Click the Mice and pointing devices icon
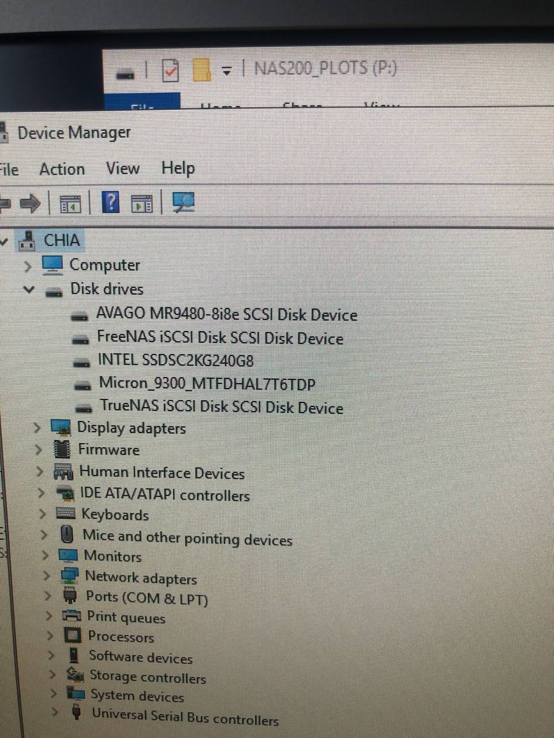The image size is (554, 738). [67, 534]
